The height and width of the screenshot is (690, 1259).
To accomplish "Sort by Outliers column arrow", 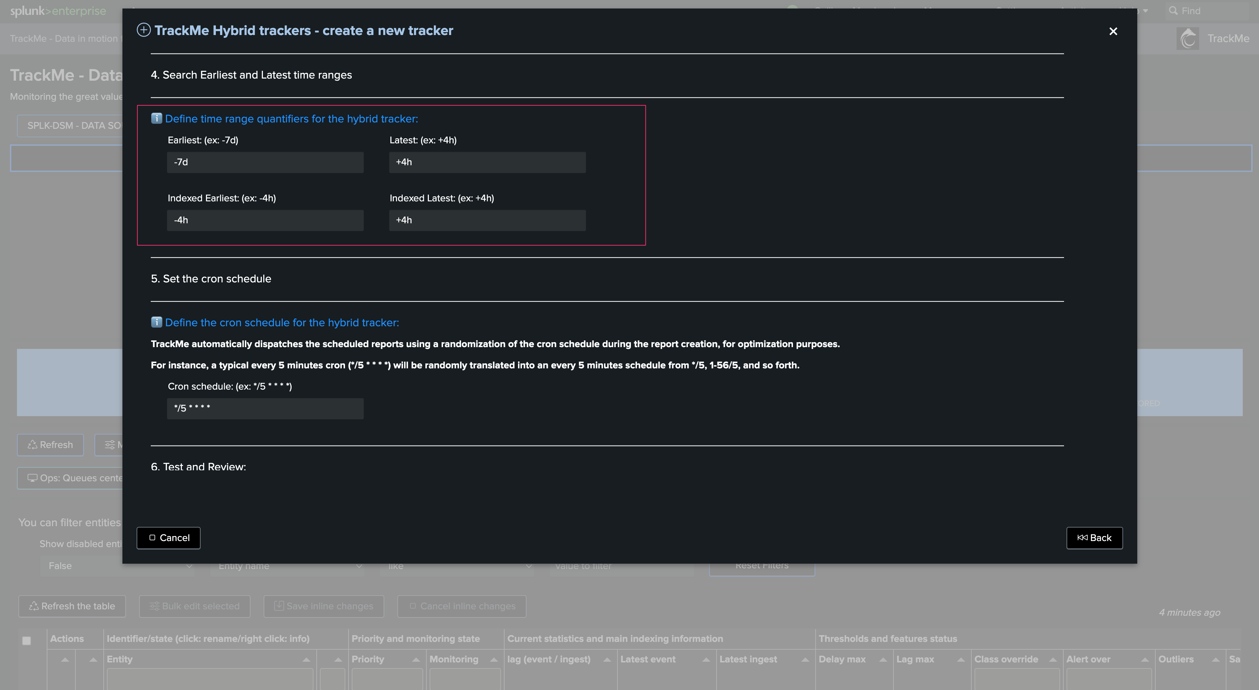I will tap(1215, 660).
